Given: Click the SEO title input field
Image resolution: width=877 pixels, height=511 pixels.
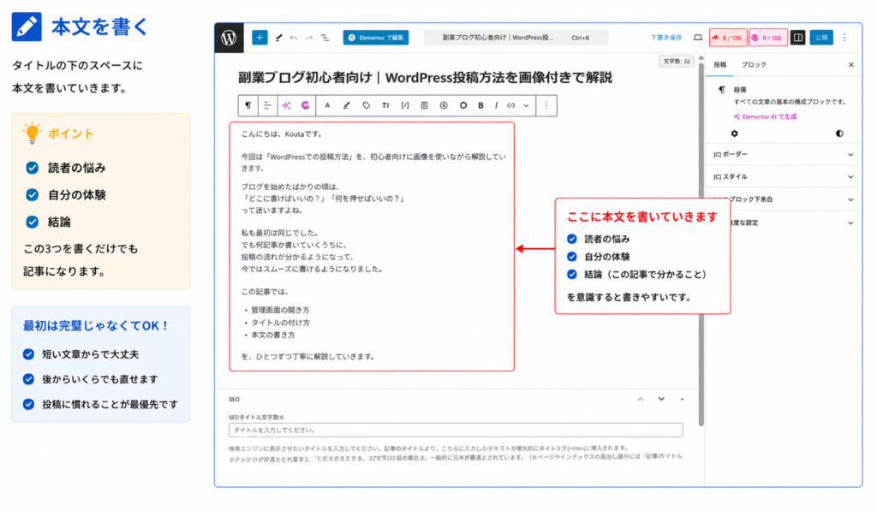Looking at the screenshot, I should (456, 430).
